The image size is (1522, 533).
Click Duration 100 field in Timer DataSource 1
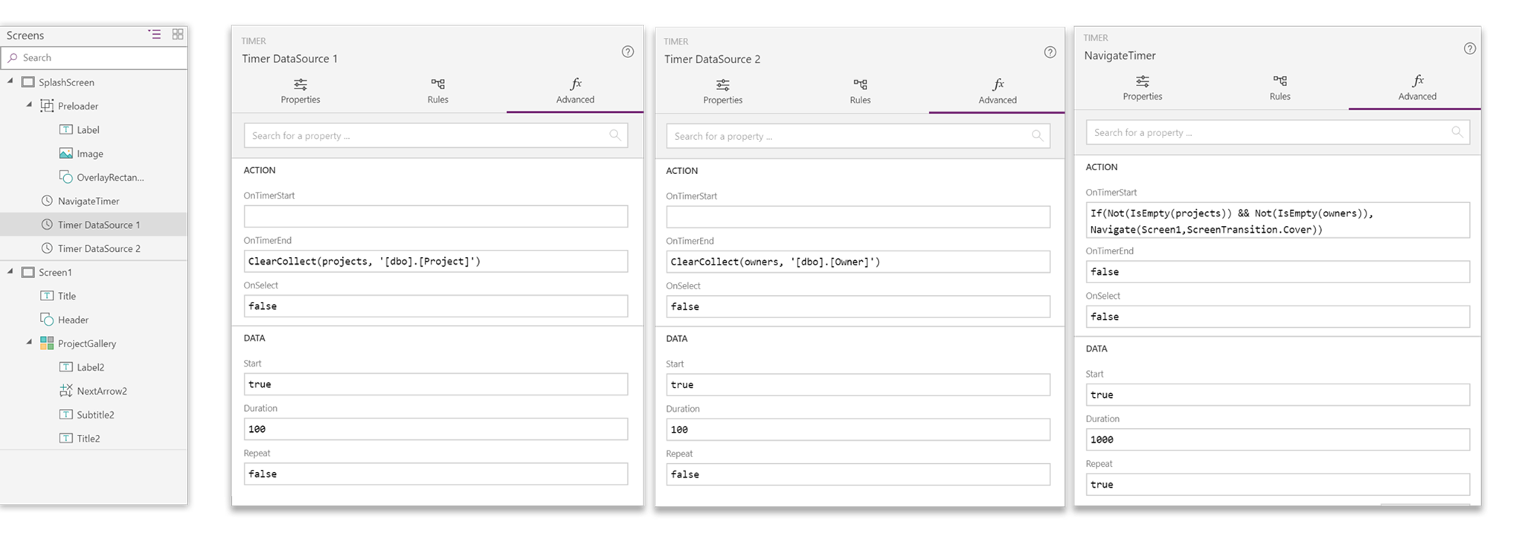(x=436, y=429)
